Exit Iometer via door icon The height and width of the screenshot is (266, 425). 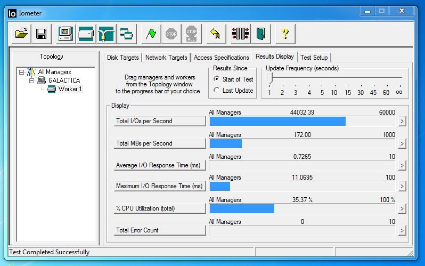(x=260, y=34)
